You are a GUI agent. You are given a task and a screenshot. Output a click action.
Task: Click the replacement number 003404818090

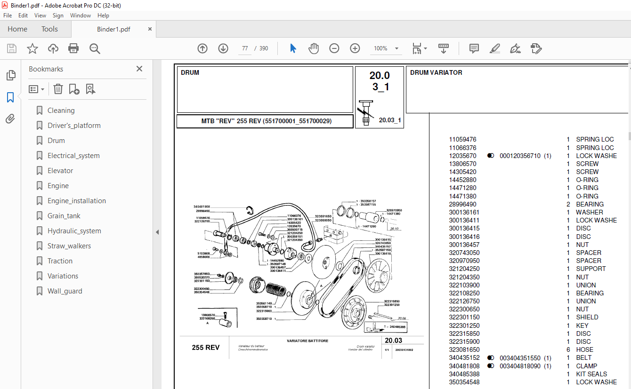pos(520,366)
